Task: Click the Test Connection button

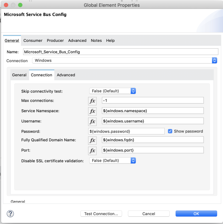Action: (101, 213)
